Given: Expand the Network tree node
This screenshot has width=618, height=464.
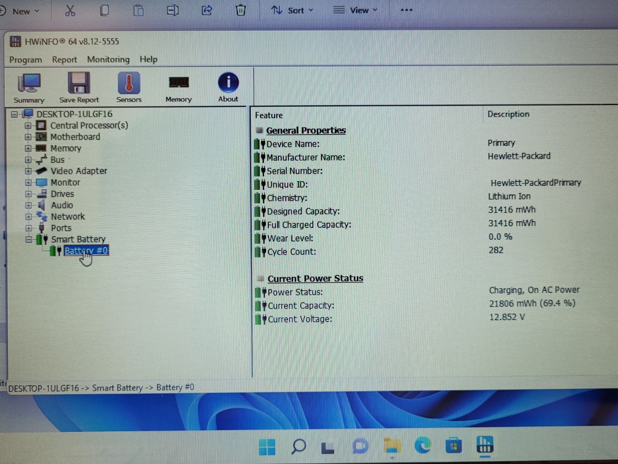Looking at the screenshot, I should (29, 217).
